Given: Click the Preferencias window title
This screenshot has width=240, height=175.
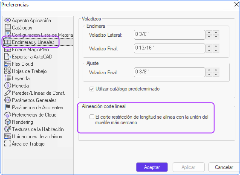Looking at the screenshot, I should (x=15, y=5).
